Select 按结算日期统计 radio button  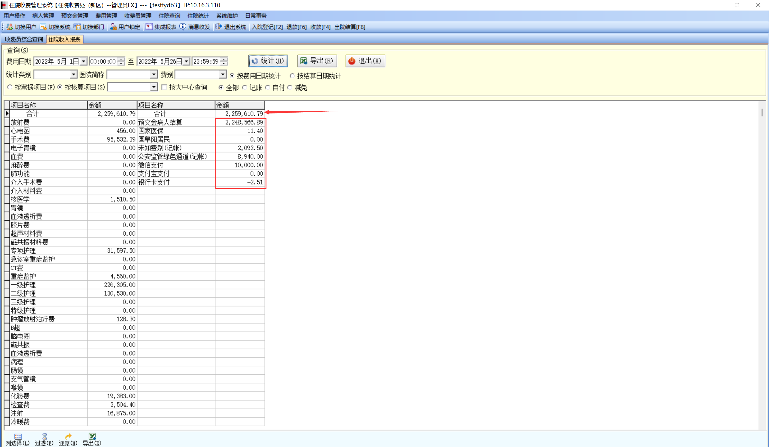(x=292, y=76)
